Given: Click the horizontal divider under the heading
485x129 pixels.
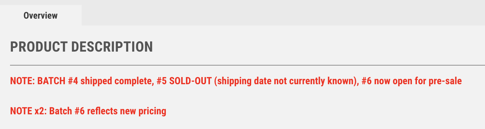Looking at the screenshot, I should tap(247, 65).
